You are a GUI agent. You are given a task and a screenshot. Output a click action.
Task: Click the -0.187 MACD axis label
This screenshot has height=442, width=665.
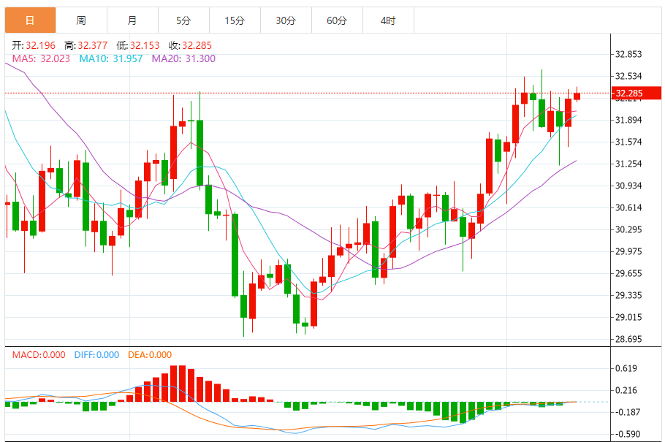point(628,412)
